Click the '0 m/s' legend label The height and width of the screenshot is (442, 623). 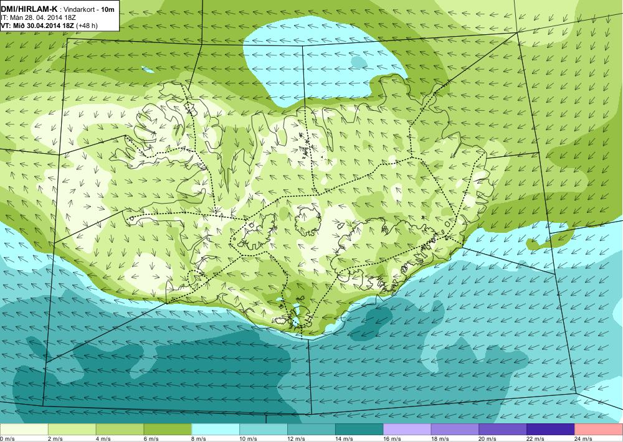click(x=7, y=439)
